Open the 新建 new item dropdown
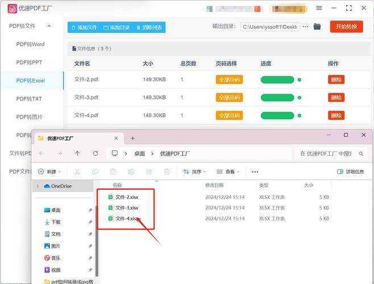374x284 pixels. tap(50, 172)
